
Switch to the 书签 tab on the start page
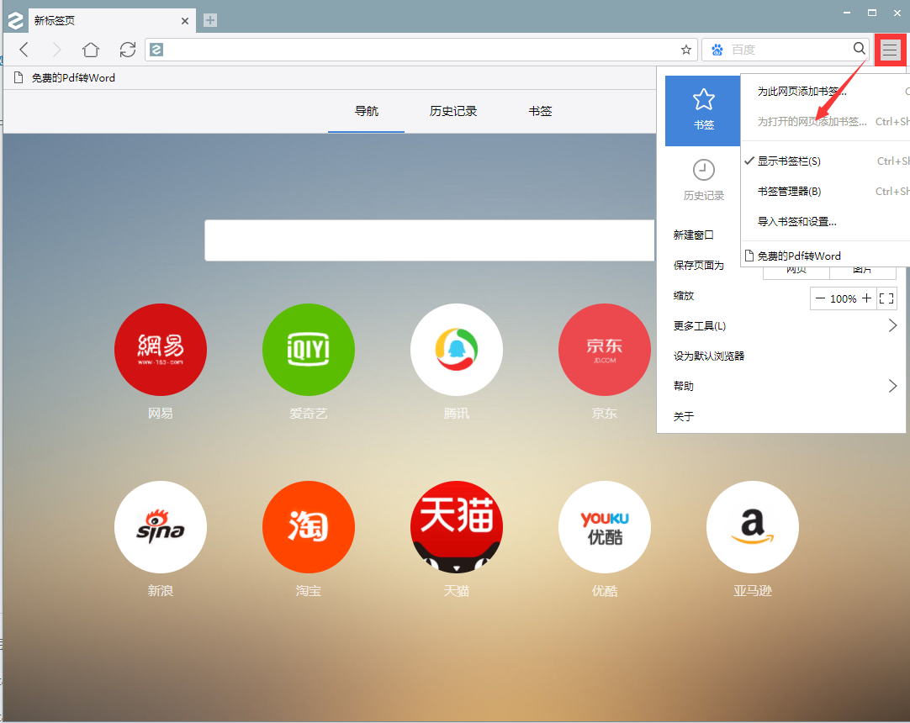[x=540, y=111]
